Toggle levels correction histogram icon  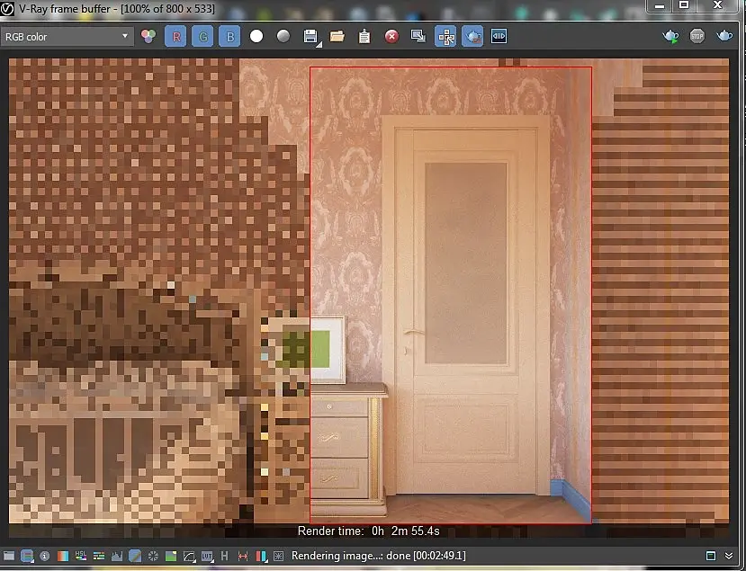pyautogui.click(x=117, y=556)
